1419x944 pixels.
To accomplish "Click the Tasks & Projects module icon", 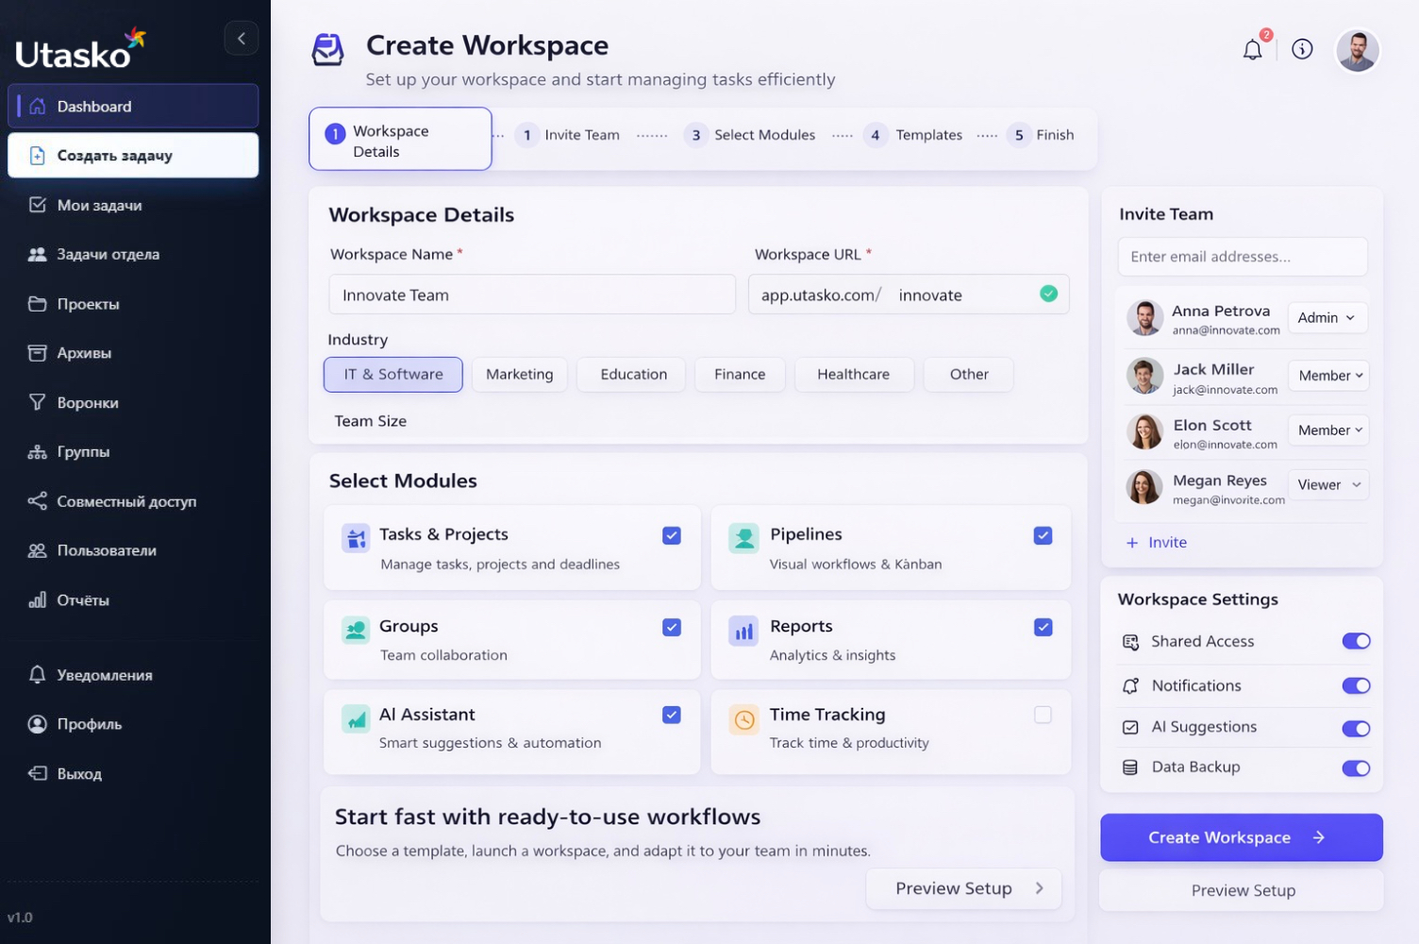I will pos(355,538).
